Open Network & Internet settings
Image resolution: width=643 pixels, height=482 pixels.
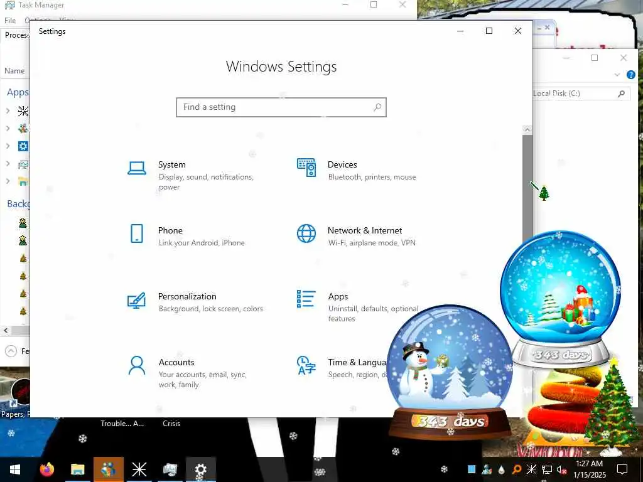(357, 236)
